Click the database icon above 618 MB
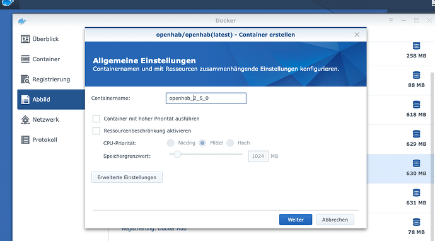Image resolution: width=435 pixels, height=241 pixels. coord(417,105)
